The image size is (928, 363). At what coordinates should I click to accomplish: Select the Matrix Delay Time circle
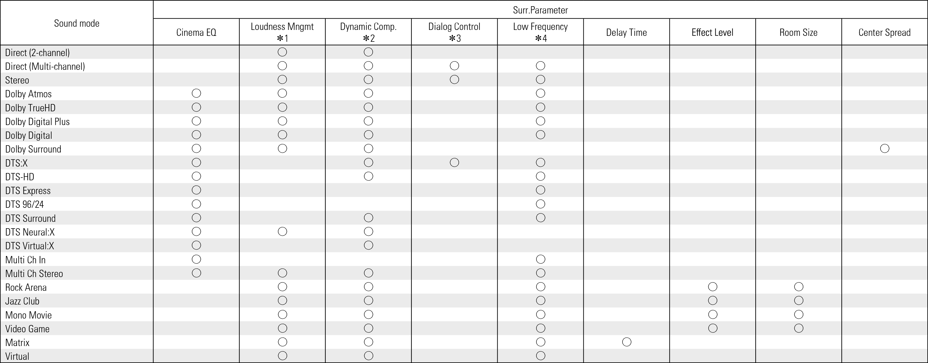pos(627,342)
